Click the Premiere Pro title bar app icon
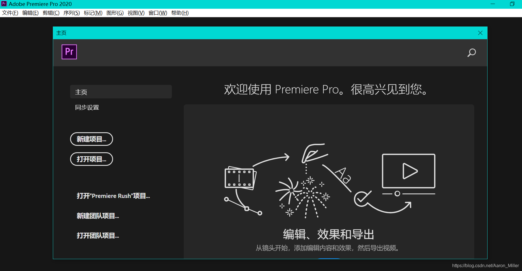522x271 pixels. (x=4, y=4)
